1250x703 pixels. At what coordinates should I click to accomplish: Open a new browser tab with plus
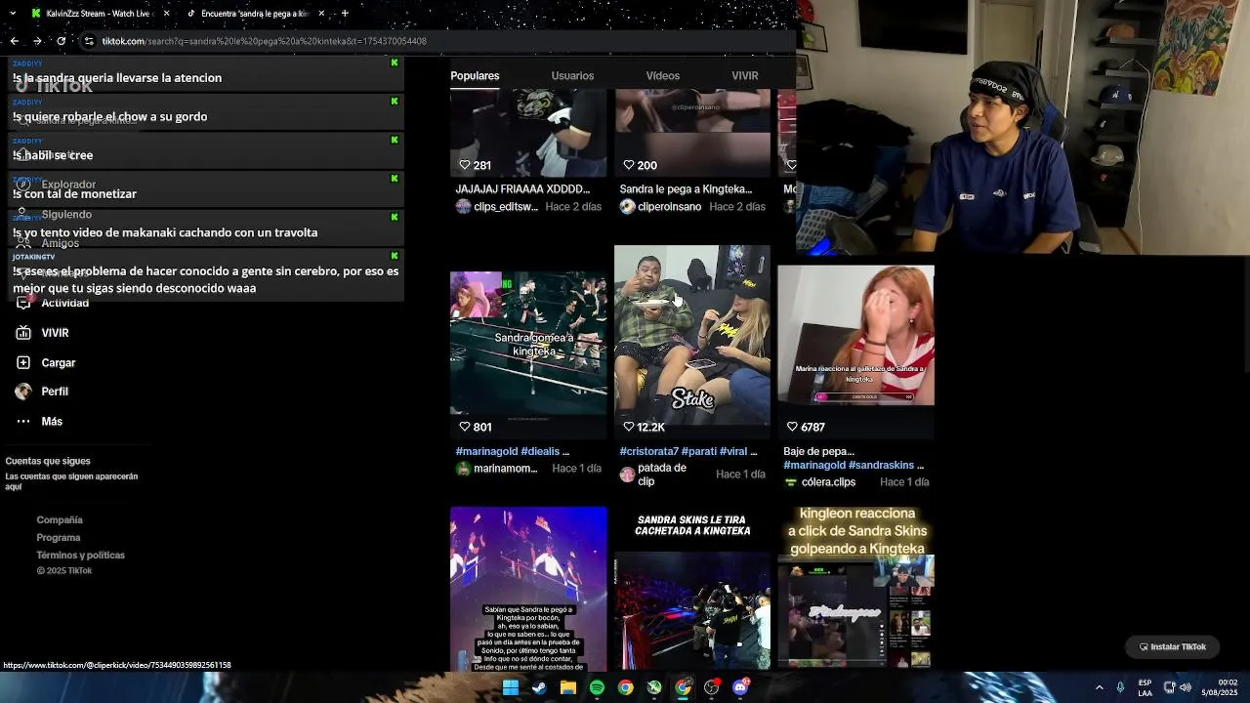pos(345,14)
